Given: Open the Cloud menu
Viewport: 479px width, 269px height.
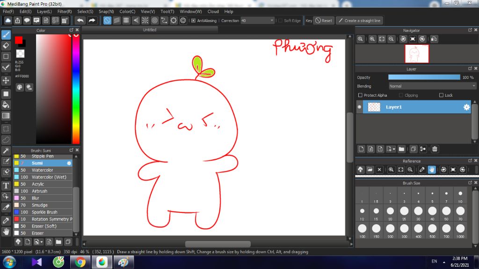Looking at the screenshot, I should (x=213, y=11).
